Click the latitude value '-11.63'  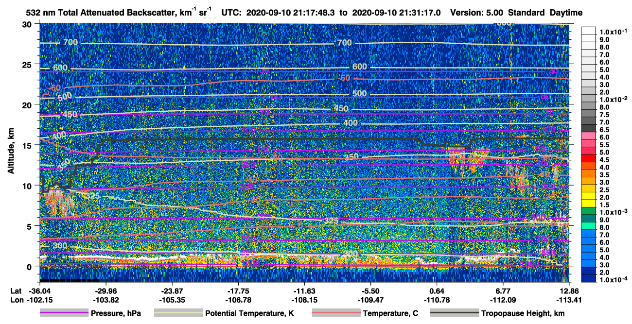point(304,290)
